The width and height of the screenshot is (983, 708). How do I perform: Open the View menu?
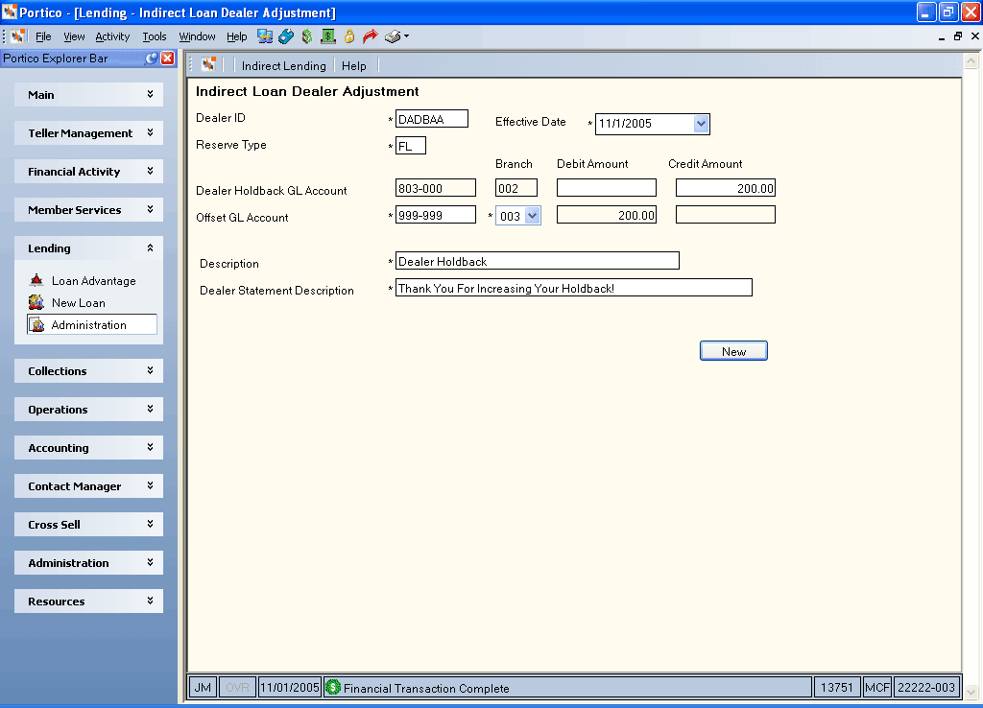[74, 36]
